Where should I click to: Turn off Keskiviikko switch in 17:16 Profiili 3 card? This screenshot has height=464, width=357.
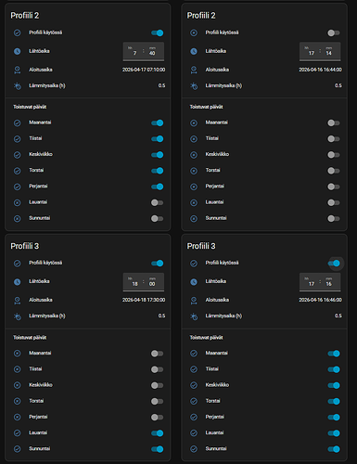(x=334, y=385)
